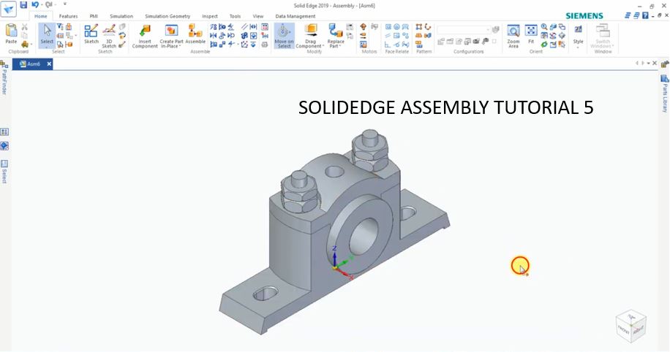Screen dimensions: 670x352
Task: Open the Drag Component dropdown
Action: 310,36
